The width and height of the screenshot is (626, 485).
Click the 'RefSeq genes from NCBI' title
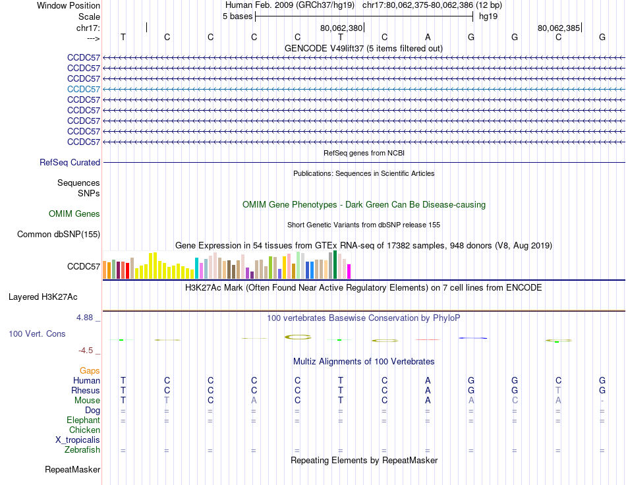pyautogui.click(x=364, y=153)
